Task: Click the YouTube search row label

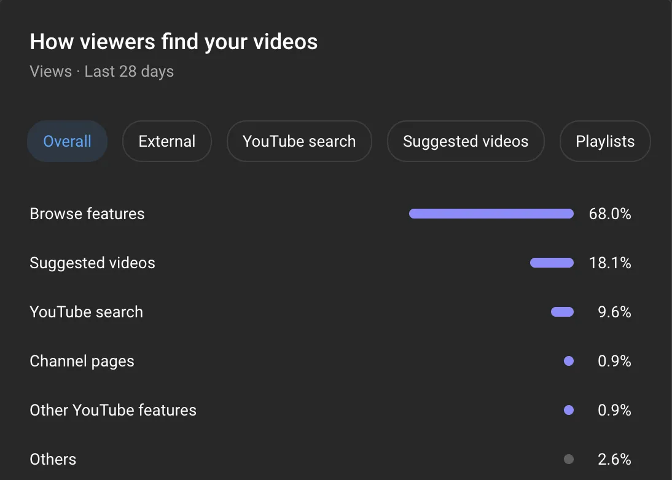Action: [x=86, y=312]
